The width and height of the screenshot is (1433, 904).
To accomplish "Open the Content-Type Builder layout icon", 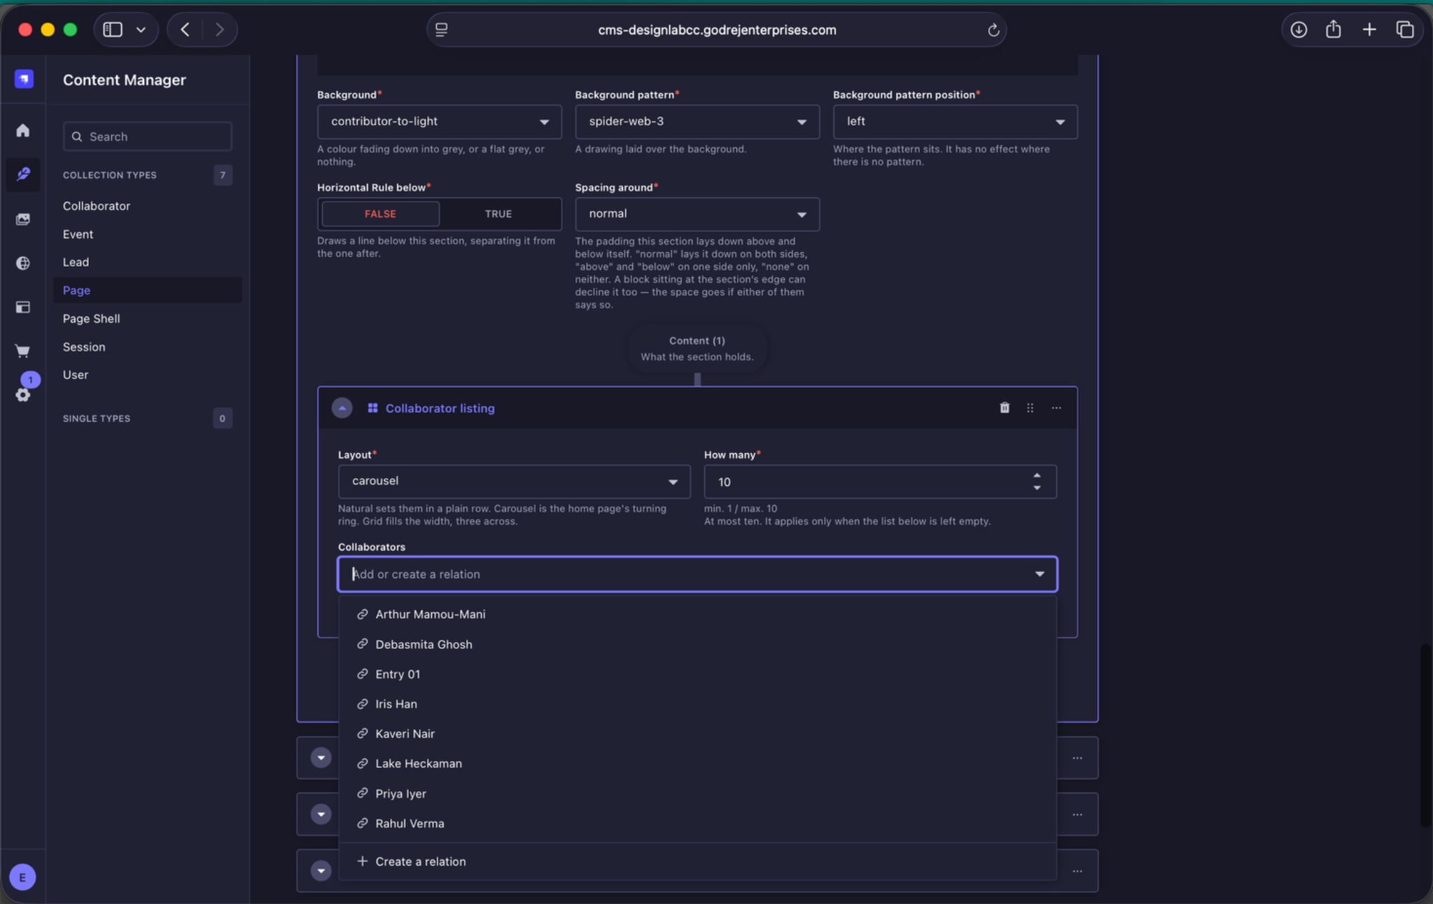I will click(23, 307).
